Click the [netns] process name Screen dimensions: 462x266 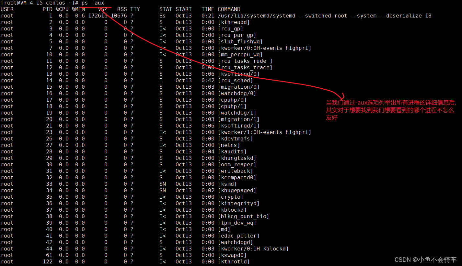coord(229,145)
